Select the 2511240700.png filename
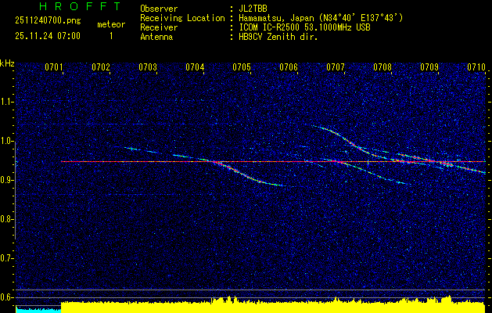The width and height of the screenshot is (492, 313). point(47,21)
